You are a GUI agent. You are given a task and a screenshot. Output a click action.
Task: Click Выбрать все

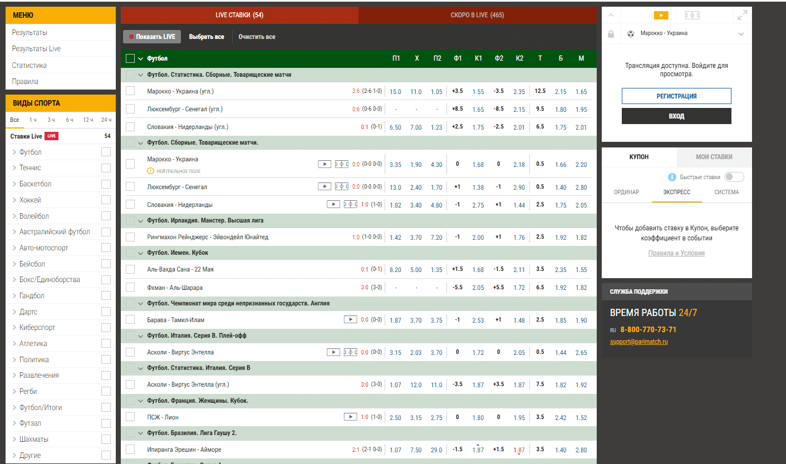tap(207, 37)
